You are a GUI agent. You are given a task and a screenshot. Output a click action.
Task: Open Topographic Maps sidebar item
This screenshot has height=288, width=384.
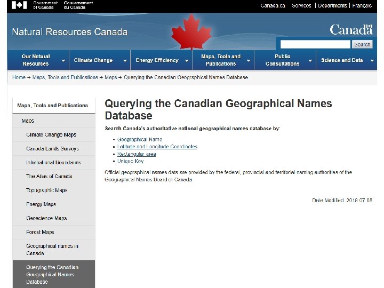54,190
